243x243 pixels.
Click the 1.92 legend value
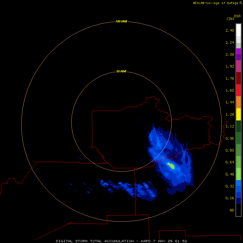pos(230,66)
